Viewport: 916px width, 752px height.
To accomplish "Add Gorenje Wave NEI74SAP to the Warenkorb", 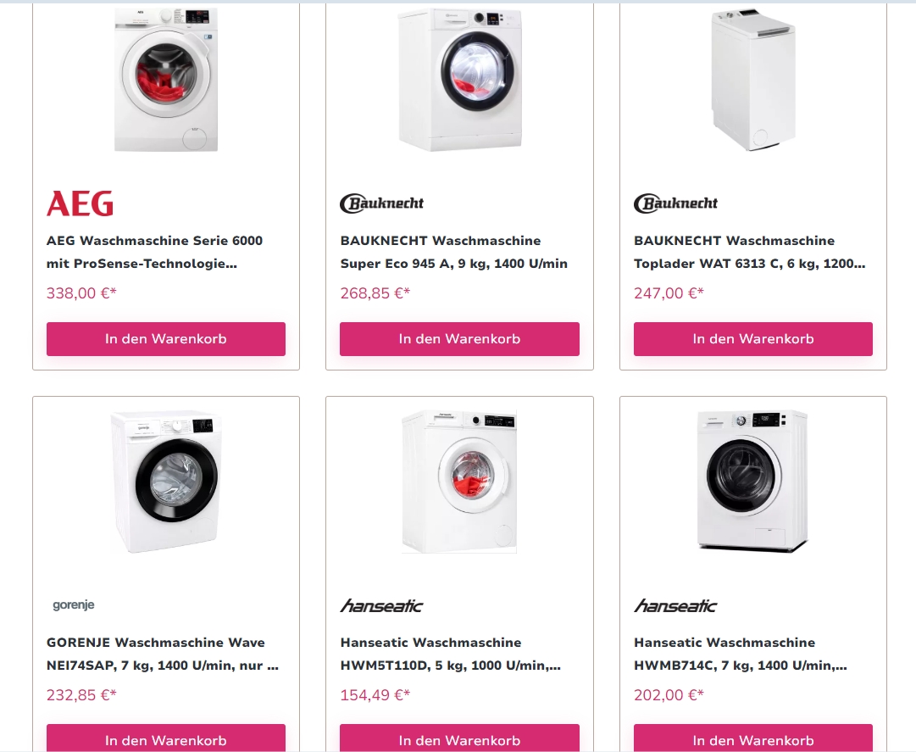I will point(166,738).
